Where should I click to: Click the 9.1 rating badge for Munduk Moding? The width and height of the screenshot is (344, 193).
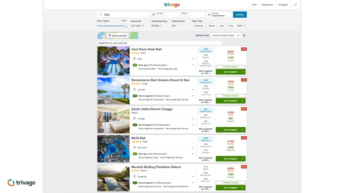point(135,183)
